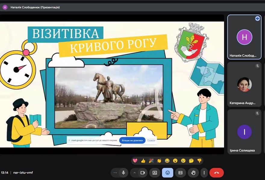
Task: Send a thumbs down reaction
Action: [199, 160]
